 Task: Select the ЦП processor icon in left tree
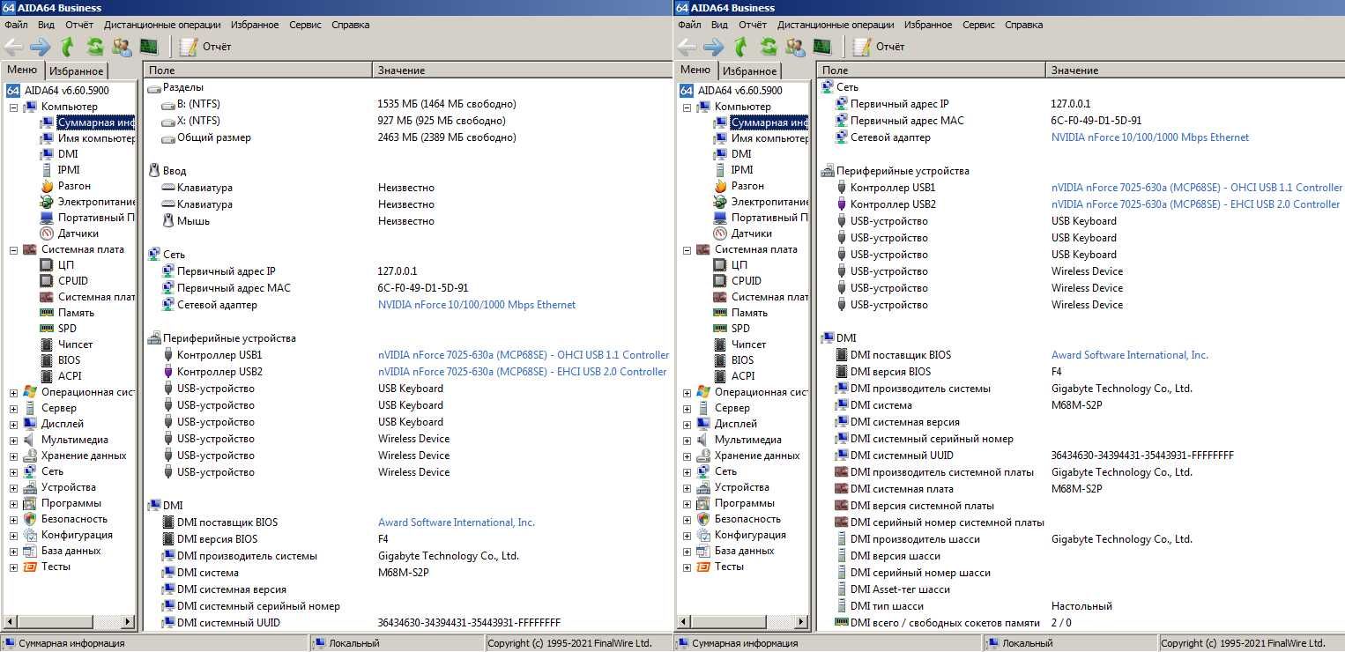(48, 265)
